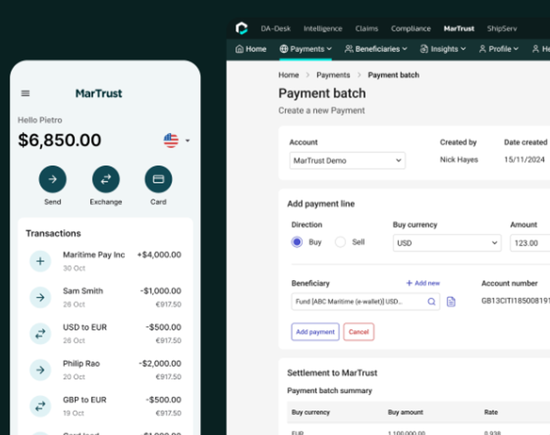Click the globe icon next to Payments
The width and height of the screenshot is (550, 435).
[x=284, y=49]
